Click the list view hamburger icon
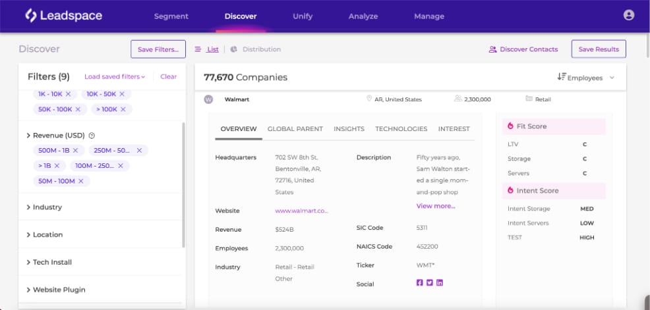 coord(198,49)
